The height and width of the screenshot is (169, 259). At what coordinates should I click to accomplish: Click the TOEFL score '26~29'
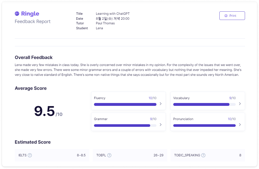(x=159, y=155)
